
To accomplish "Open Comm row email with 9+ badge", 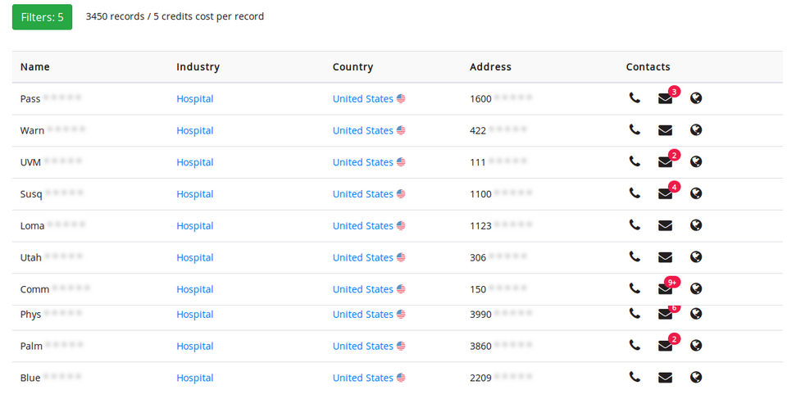I will click(665, 289).
